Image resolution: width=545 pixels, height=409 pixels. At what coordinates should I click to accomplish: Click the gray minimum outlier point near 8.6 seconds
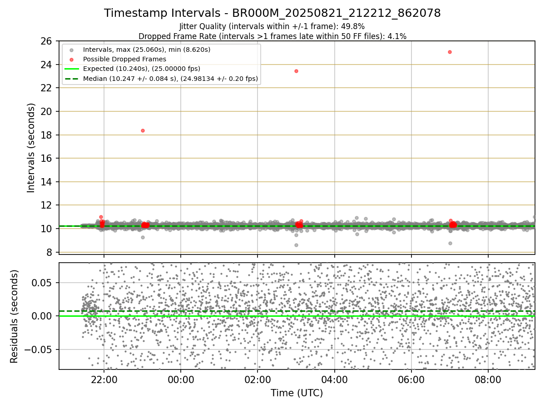point(296,245)
